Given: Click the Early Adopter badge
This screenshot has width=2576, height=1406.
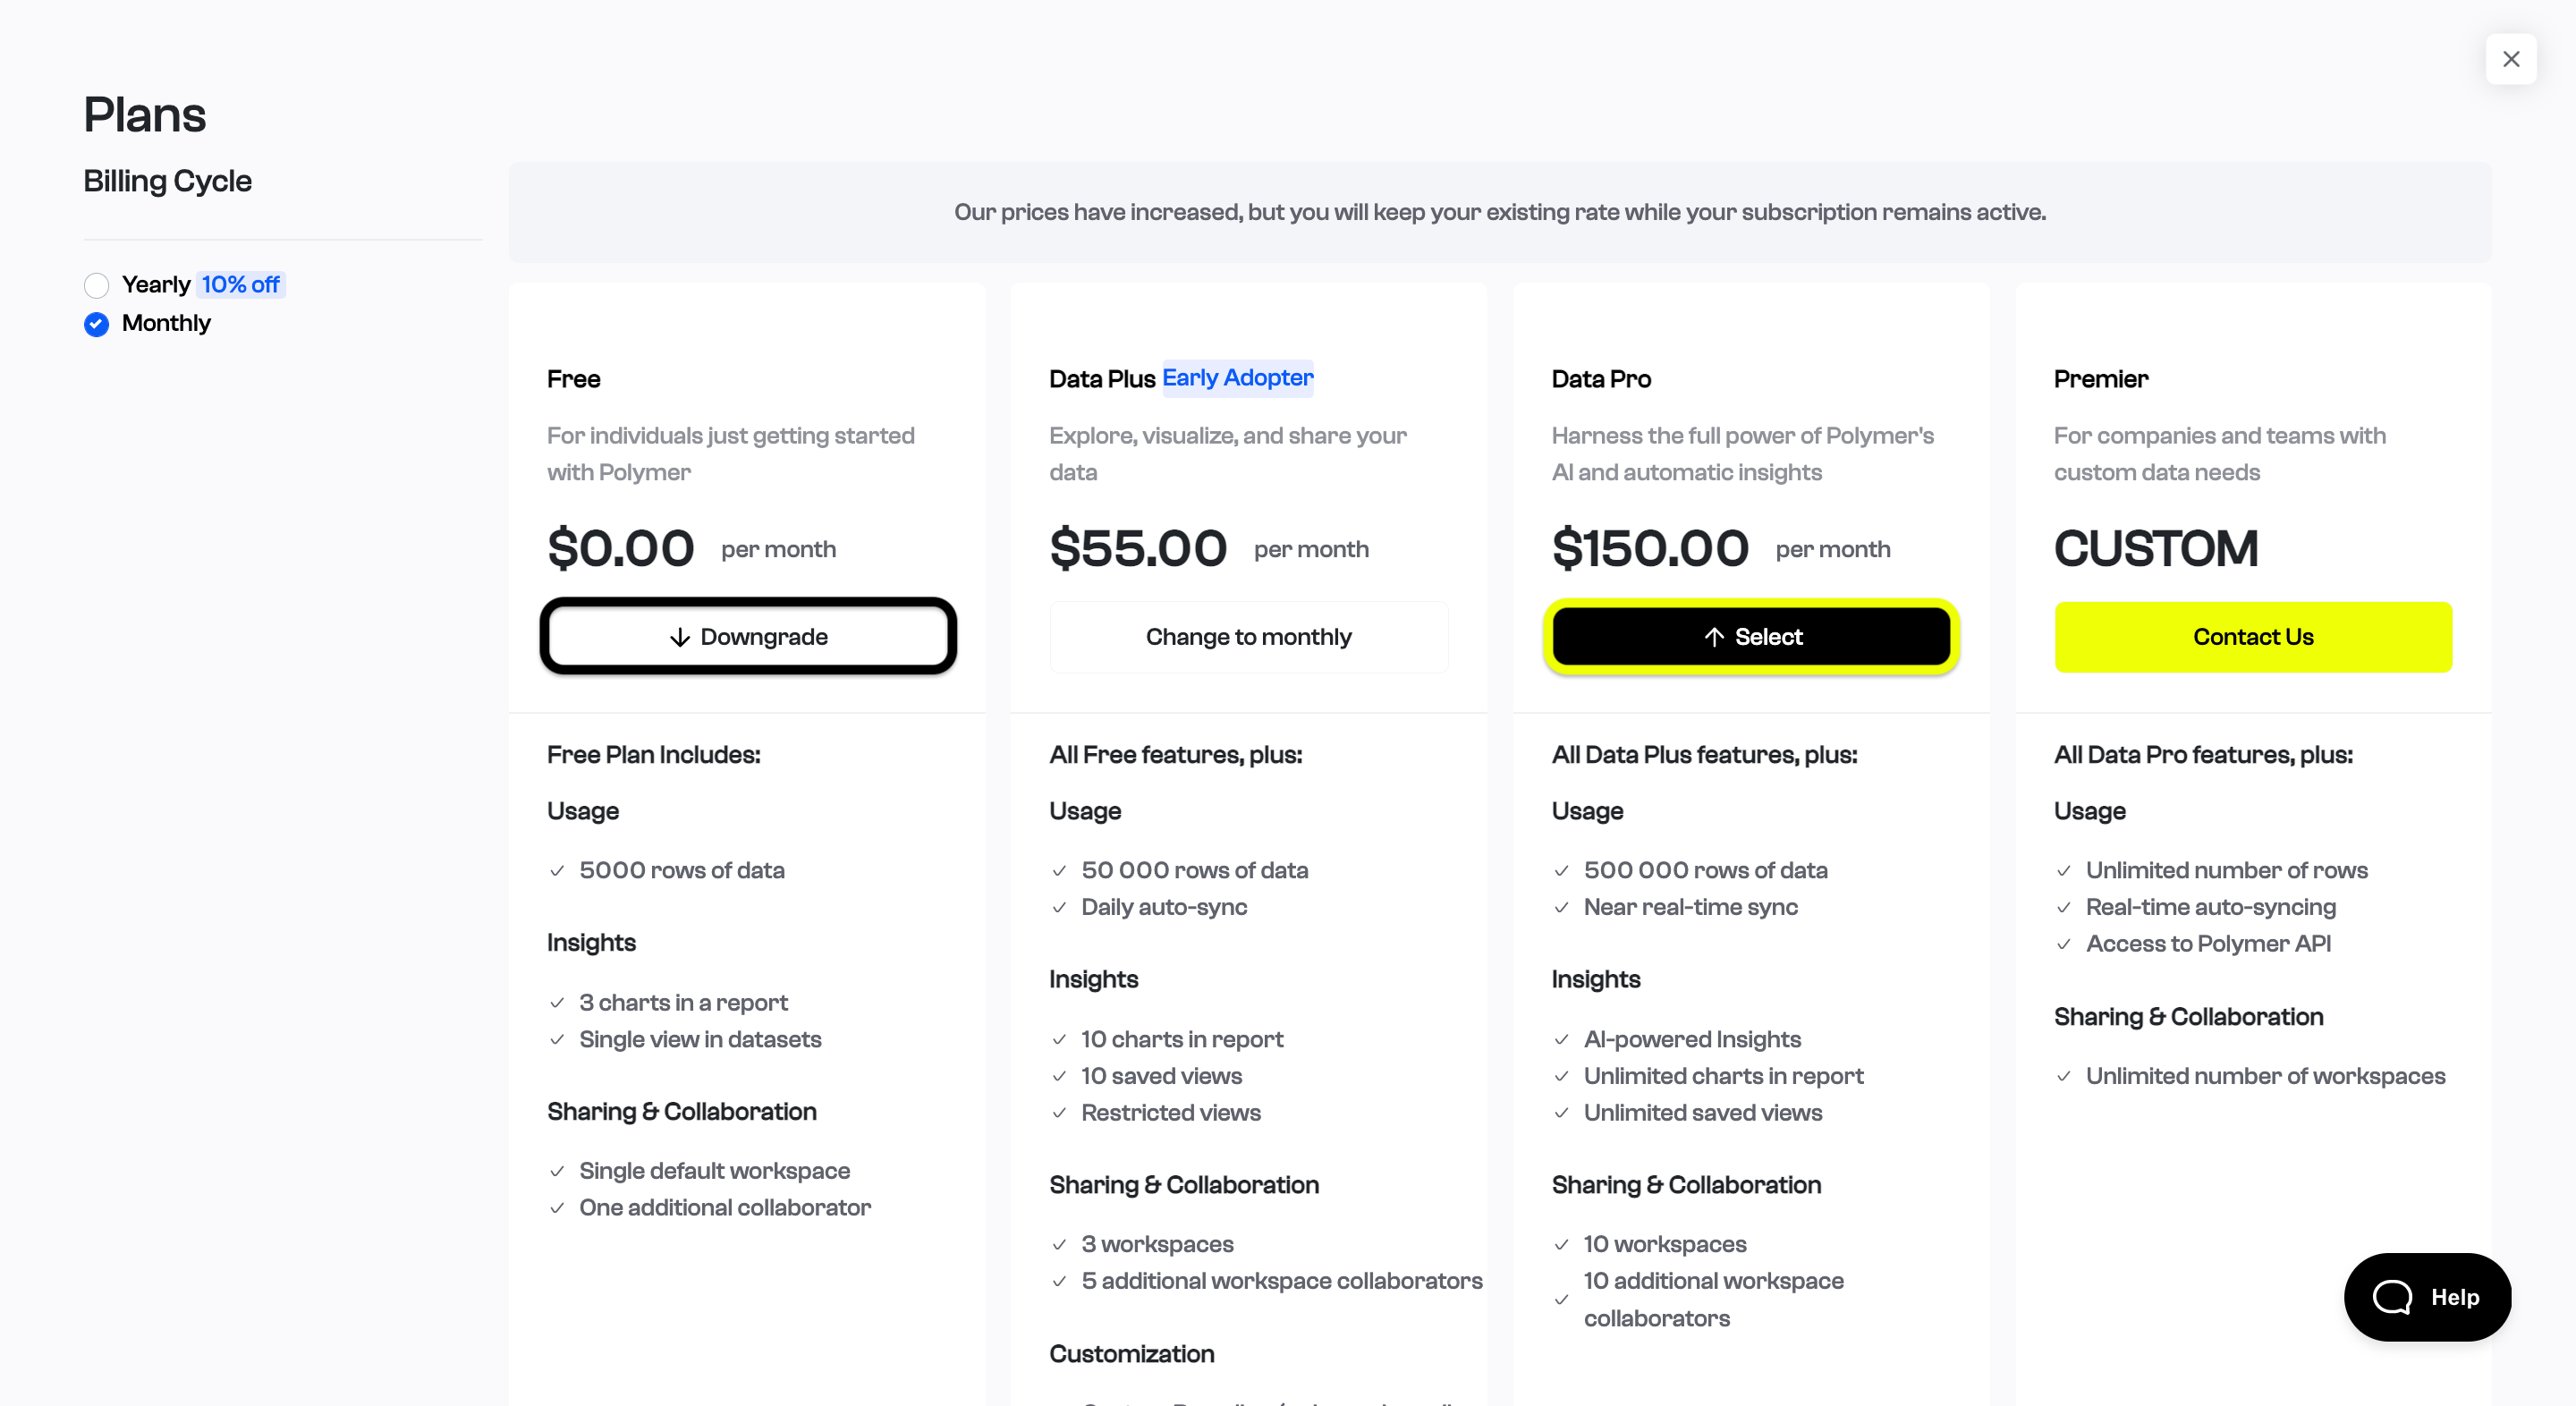Looking at the screenshot, I should [1237, 378].
